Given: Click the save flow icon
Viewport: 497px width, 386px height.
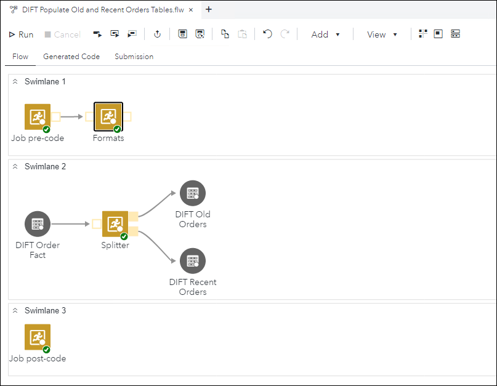Looking at the screenshot, I should coord(182,34).
